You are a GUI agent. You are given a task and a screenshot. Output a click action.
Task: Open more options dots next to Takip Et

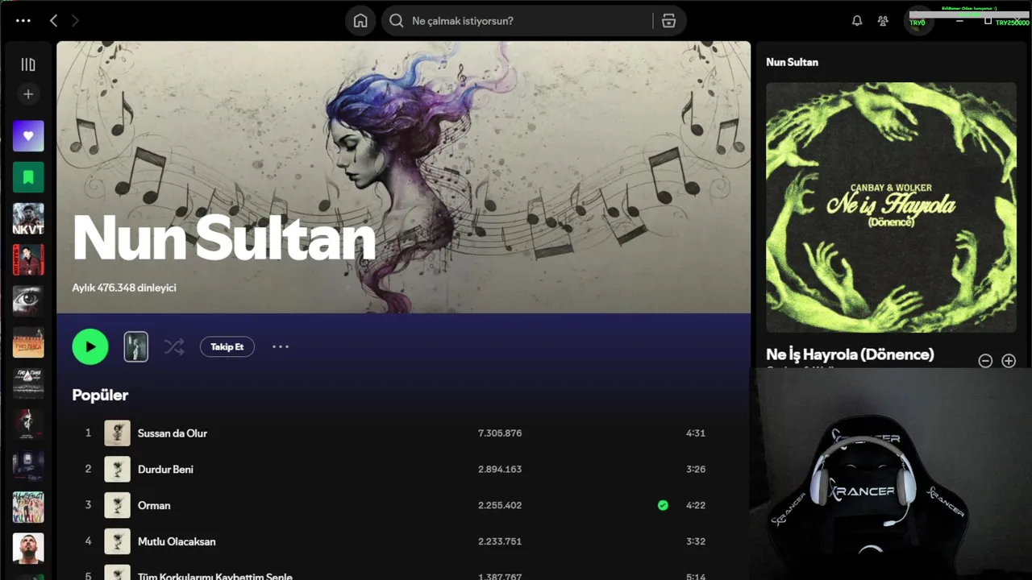(x=281, y=347)
